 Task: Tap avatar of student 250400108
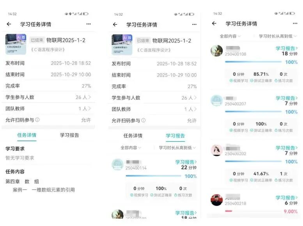(216, 51)
